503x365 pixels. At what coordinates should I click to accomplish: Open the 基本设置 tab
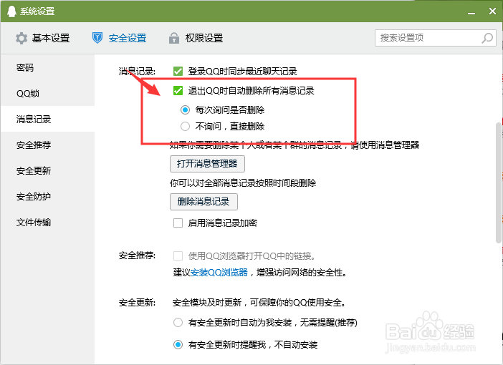pos(43,38)
